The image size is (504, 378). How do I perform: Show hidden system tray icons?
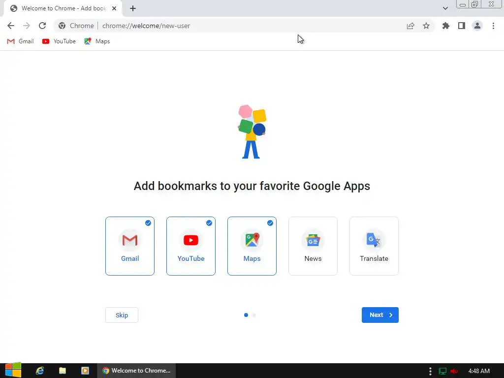(x=430, y=371)
